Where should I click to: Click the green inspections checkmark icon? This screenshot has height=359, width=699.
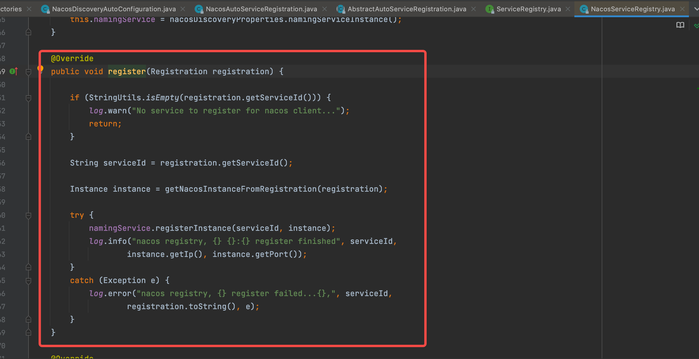click(696, 26)
